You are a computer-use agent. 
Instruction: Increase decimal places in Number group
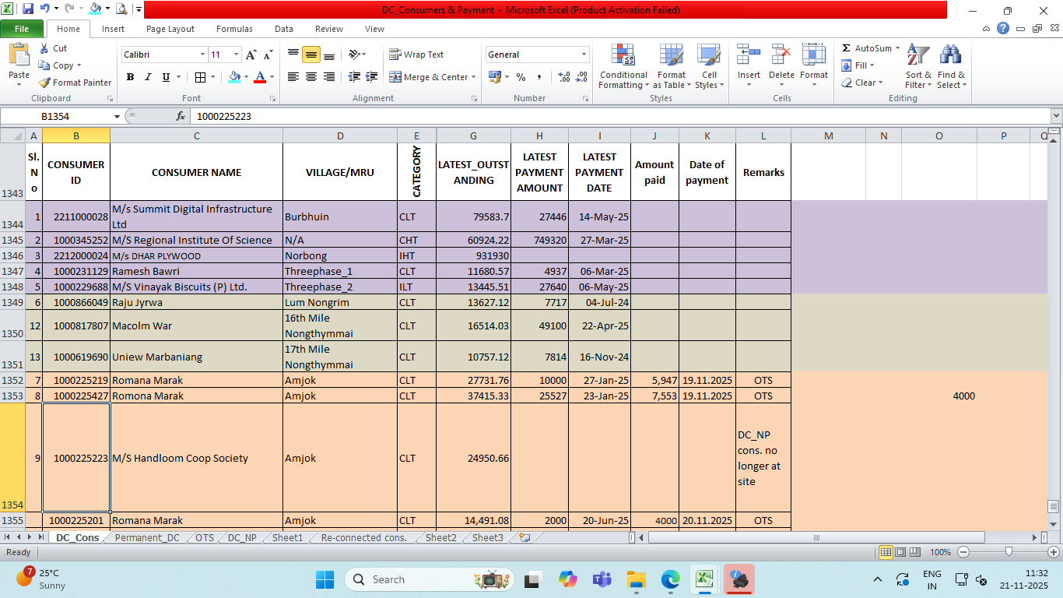(x=564, y=77)
